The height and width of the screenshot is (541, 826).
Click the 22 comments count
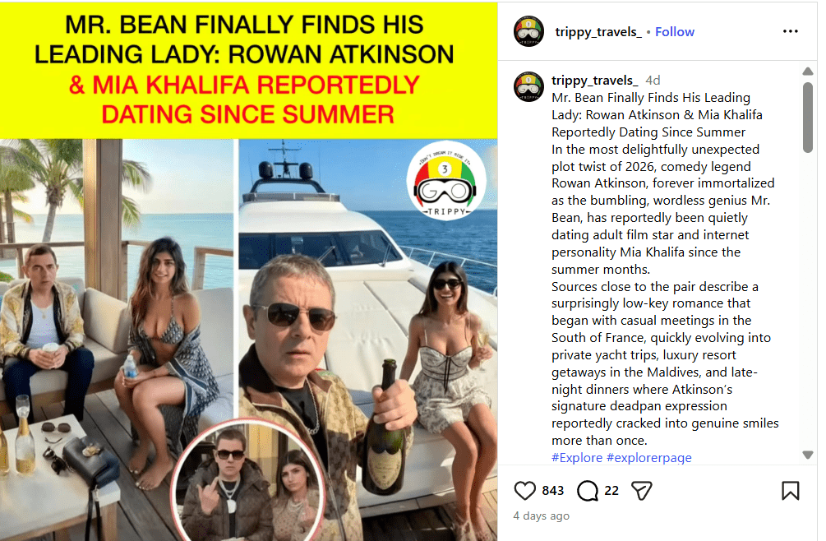pyautogui.click(x=611, y=490)
